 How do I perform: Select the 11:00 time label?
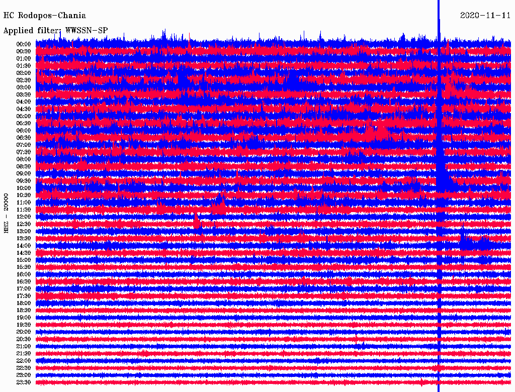[24, 203]
